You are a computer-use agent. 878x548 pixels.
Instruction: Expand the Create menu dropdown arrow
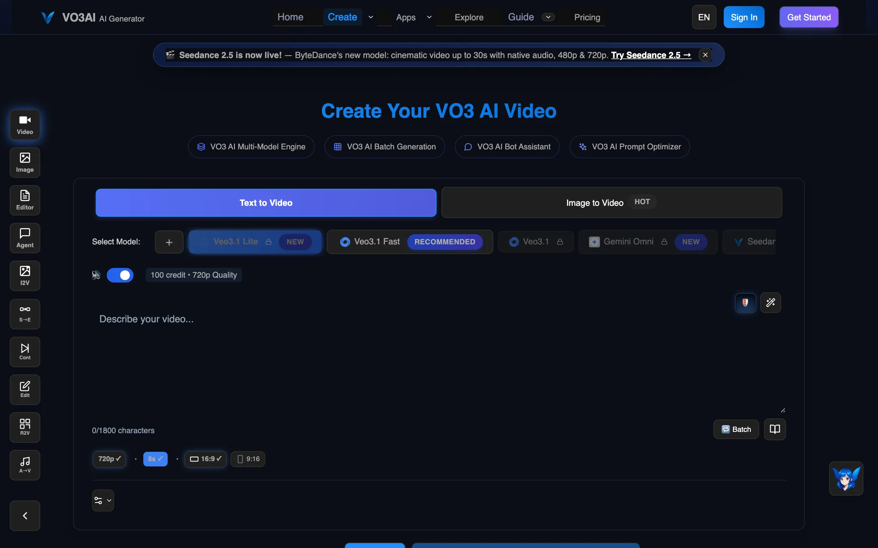point(371,17)
